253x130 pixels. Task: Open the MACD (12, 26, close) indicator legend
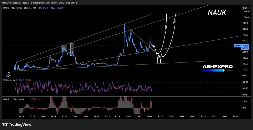point(14,99)
